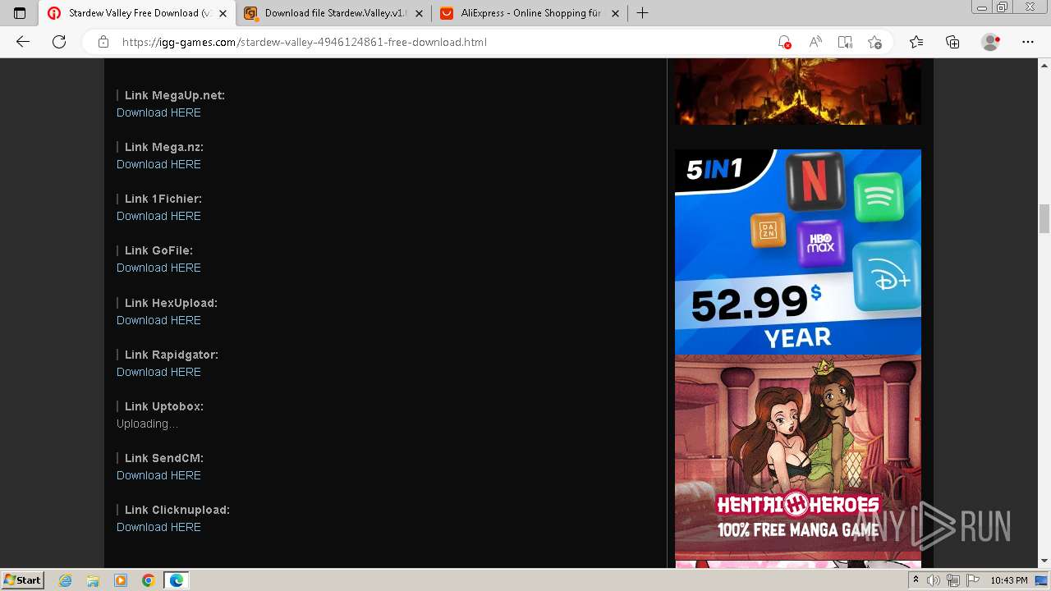
Task: Open HexUpload Download HERE link
Action: click(x=158, y=320)
